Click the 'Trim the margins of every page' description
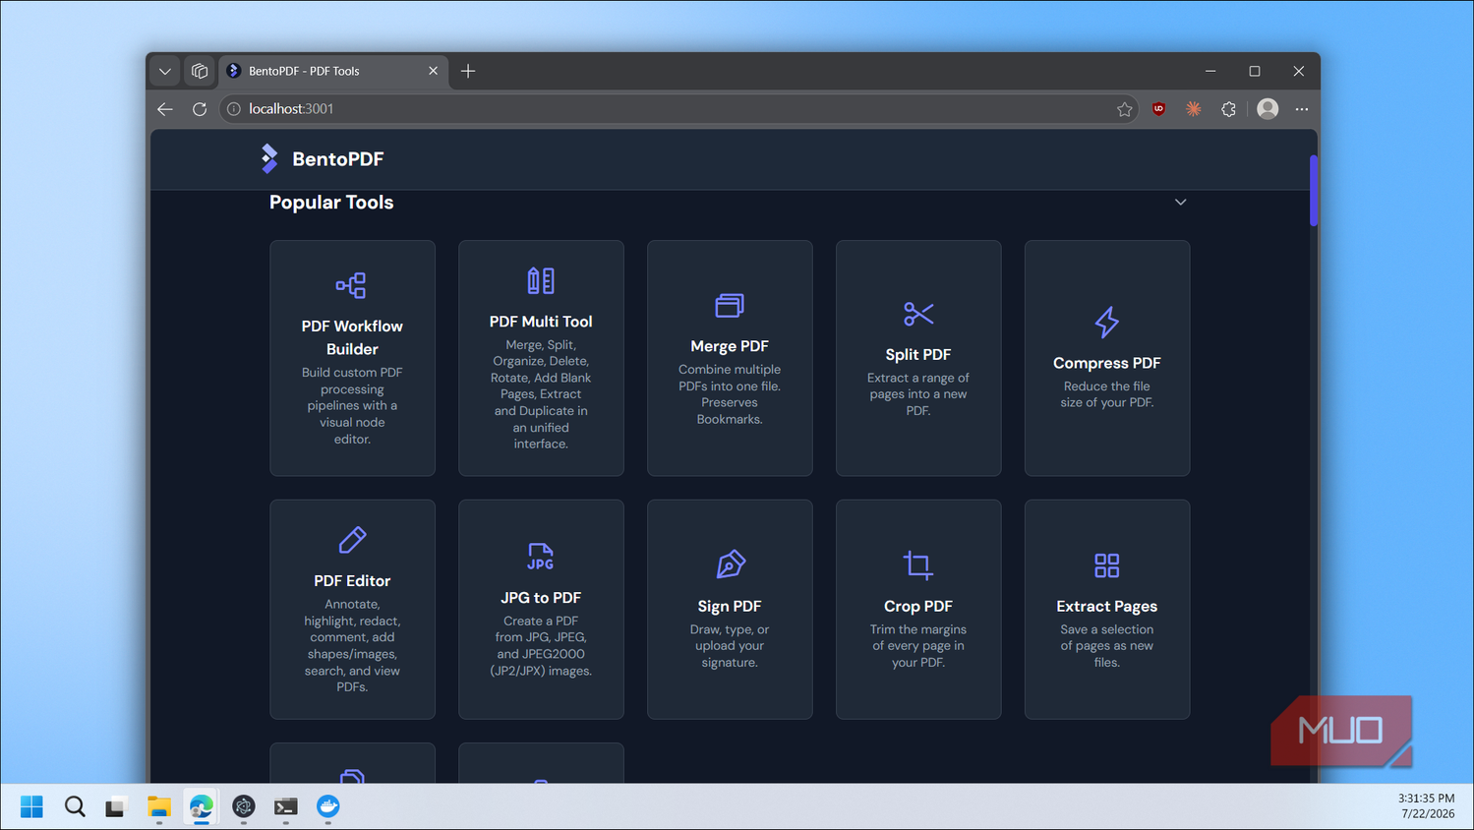The image size is (1474, 830). click(x=918, y=646)
